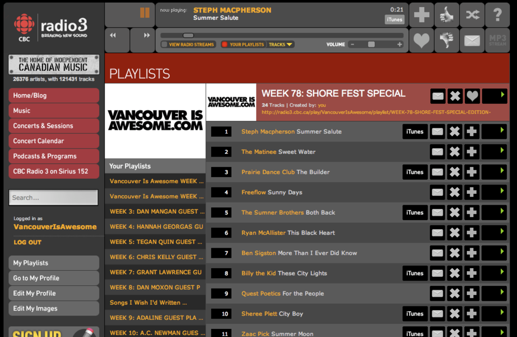Email The Matinee Sweet Water track

click(437, 152)
